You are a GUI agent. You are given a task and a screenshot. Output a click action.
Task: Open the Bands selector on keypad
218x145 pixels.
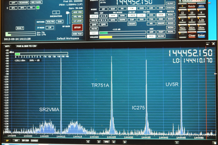coord(192,6)
